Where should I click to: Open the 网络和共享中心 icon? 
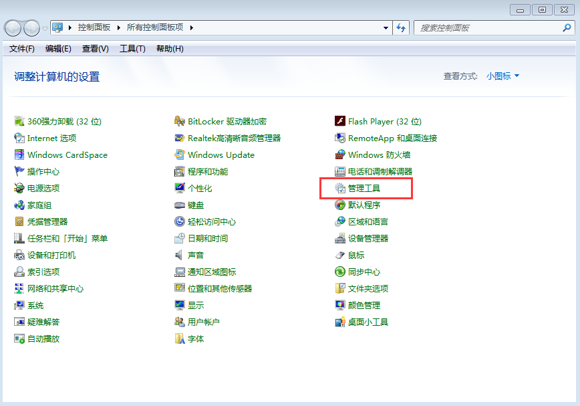pyautogui.click(x=19, y=288)
